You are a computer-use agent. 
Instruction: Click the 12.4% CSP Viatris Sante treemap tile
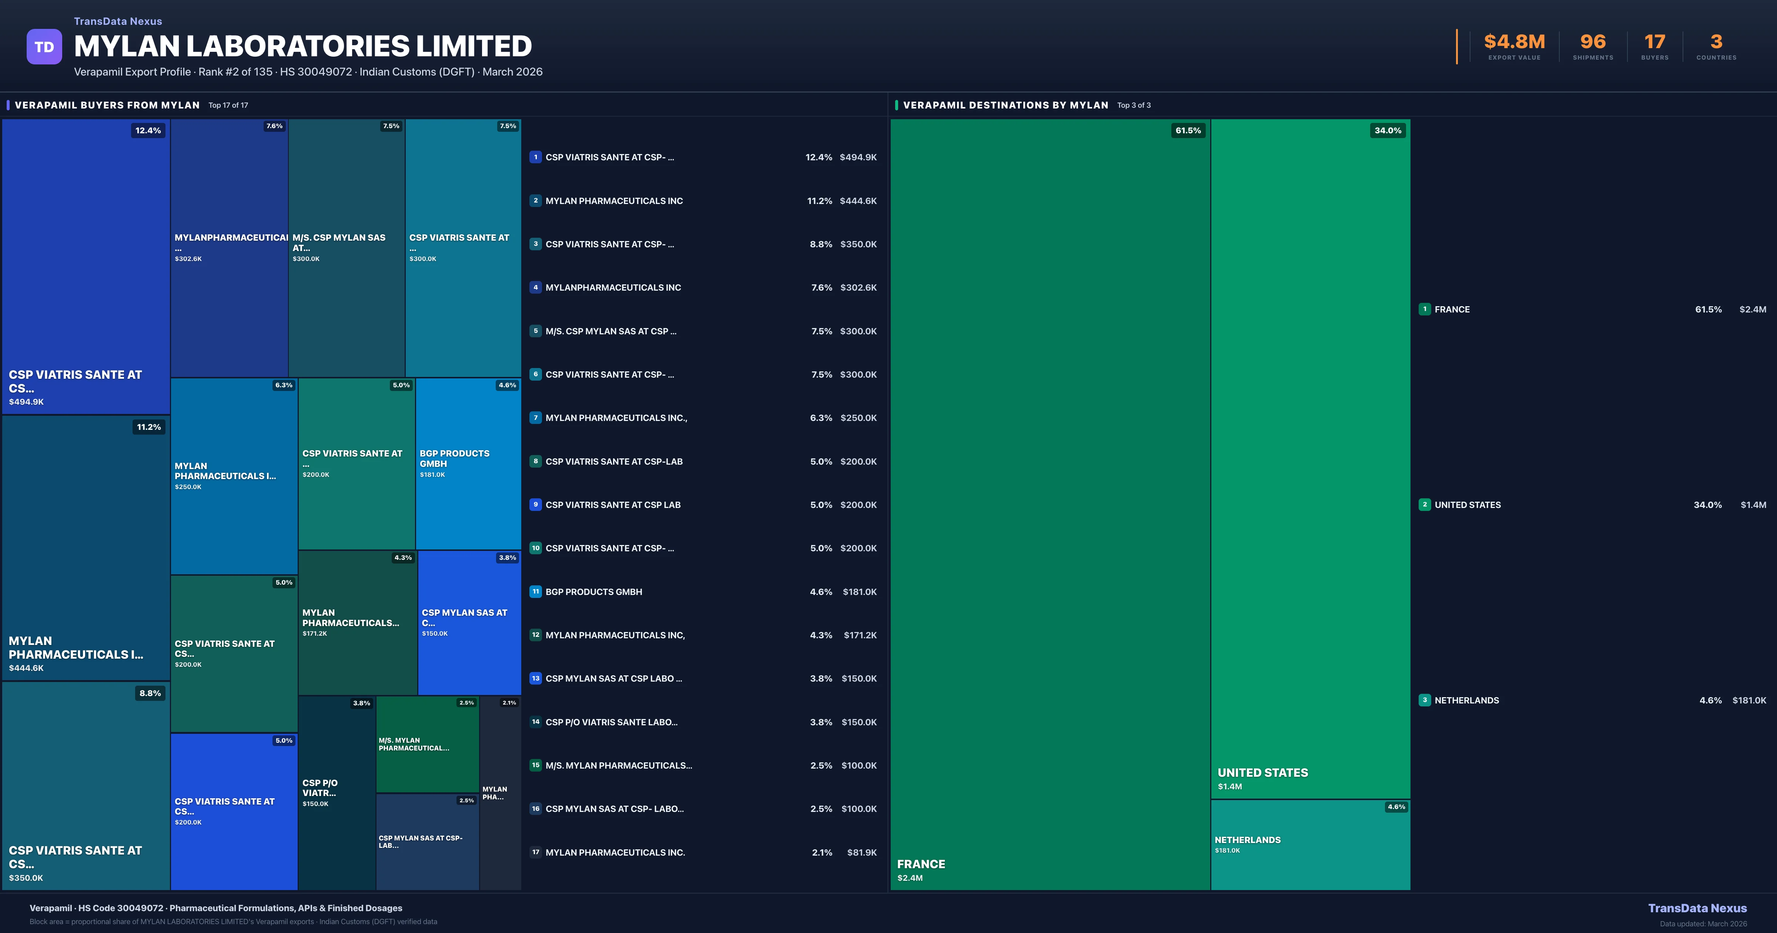(86, 266)
